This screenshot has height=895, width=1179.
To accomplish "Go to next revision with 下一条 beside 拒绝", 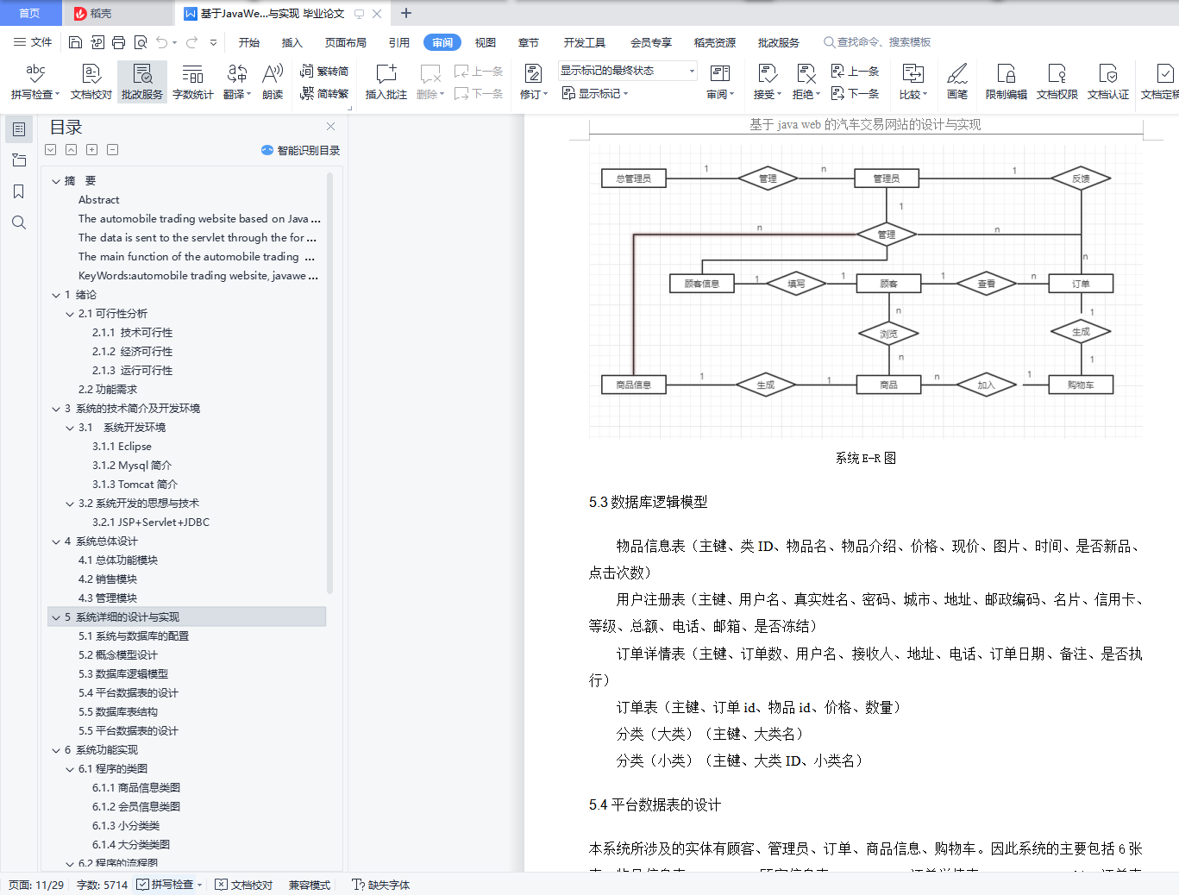I will click(855, 94).
